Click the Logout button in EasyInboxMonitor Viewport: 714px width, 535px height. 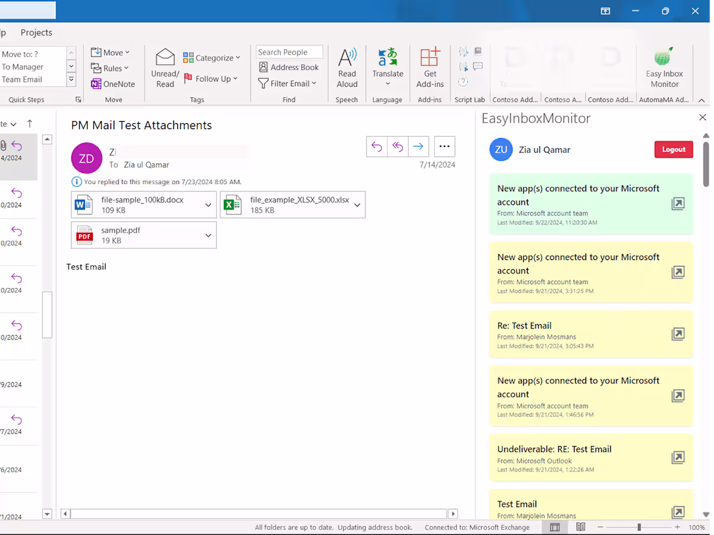click(x=673, y=149)
